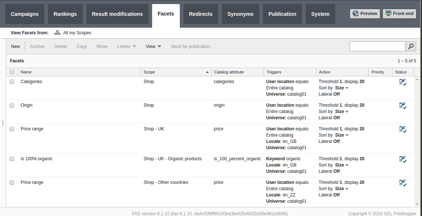
Task: Go to the Redirects tab
Action: pyautogui.click(x=201, y=14)
